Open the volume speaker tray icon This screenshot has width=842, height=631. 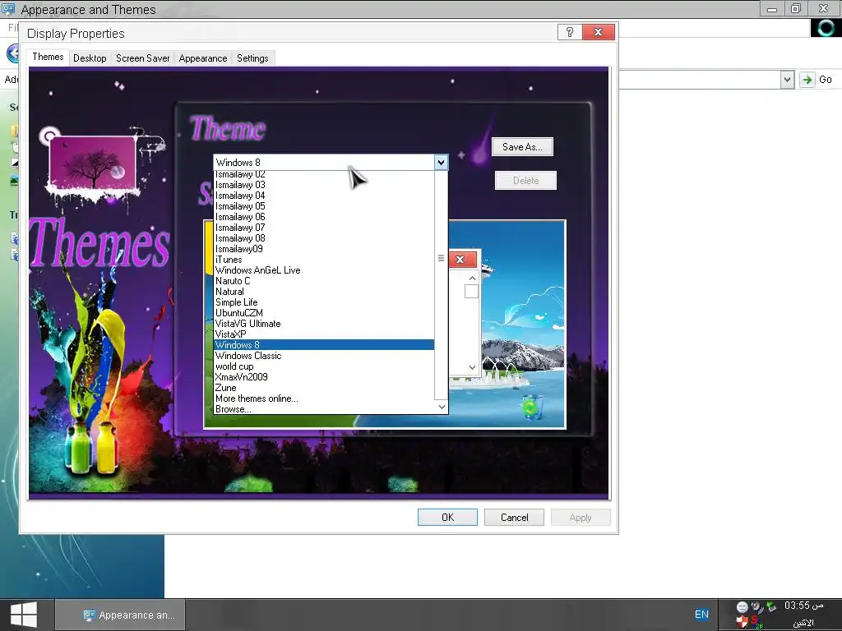tap(757, 607)
